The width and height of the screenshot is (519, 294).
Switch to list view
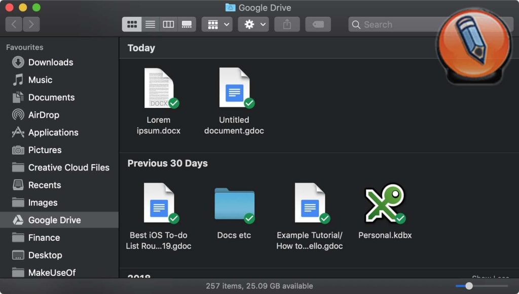pyautogui.click(x=150, y=24)
